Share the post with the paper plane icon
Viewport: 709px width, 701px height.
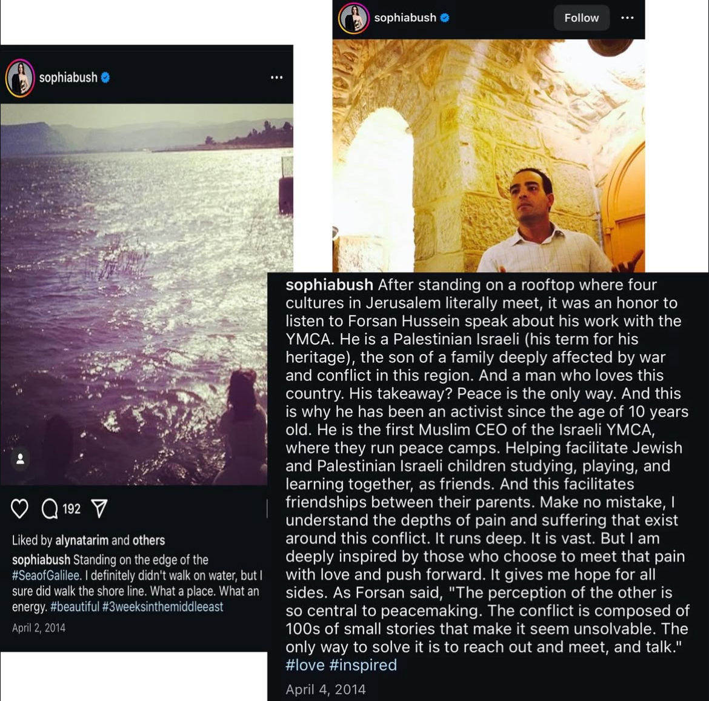tap(99, 508)
